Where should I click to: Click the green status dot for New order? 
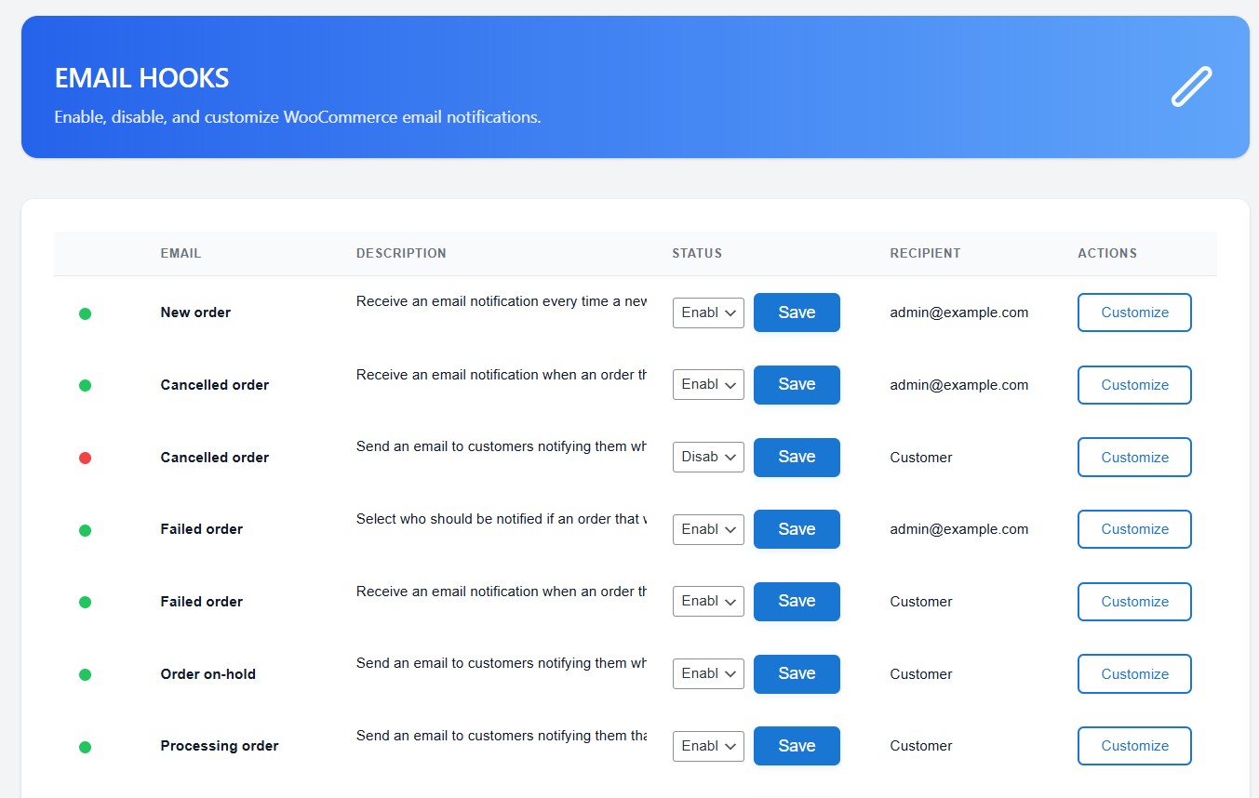coord(85,313)
